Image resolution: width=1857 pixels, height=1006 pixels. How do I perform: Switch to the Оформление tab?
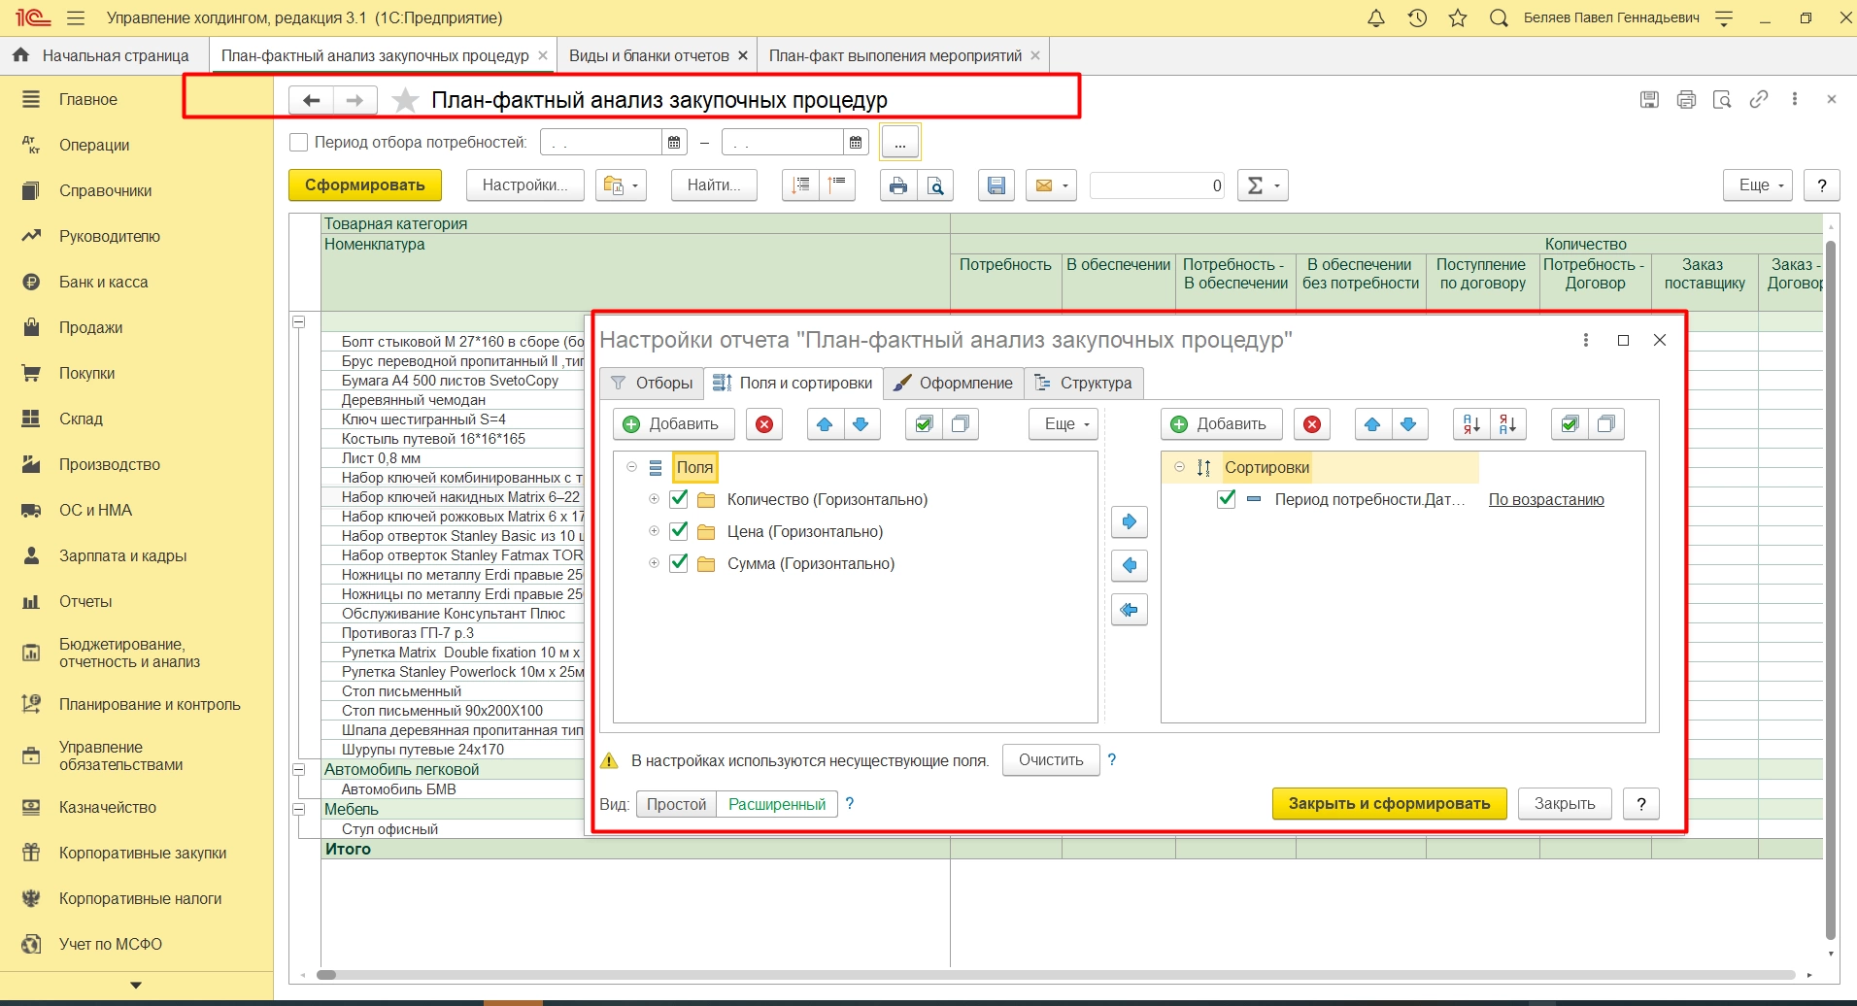click(x=953, y=383)
